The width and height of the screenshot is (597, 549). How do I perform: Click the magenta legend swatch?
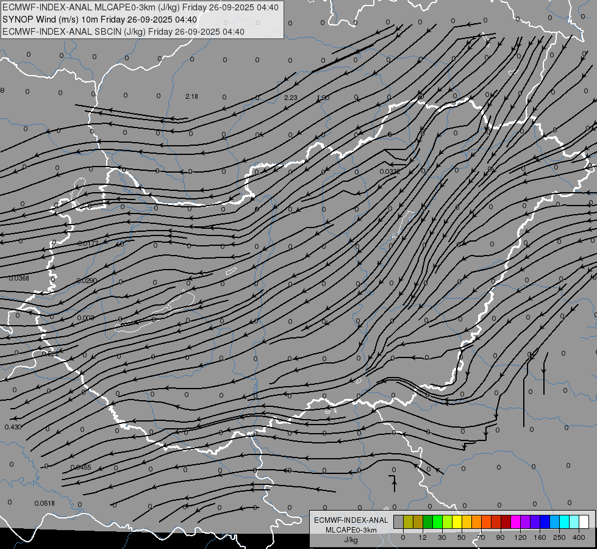click(516, 522)
